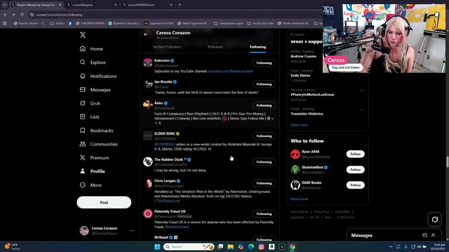Image resolution: width=449 pixels, height=252 pixels.
Task: Open CTMURadio.com link in Chris Langan bio
Action: (x=167, y=201)
